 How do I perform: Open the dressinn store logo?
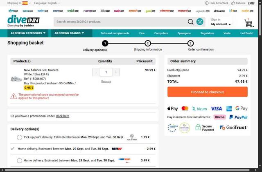219,11
